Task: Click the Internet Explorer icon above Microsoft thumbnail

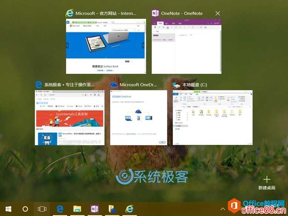Action: point(70,13)
